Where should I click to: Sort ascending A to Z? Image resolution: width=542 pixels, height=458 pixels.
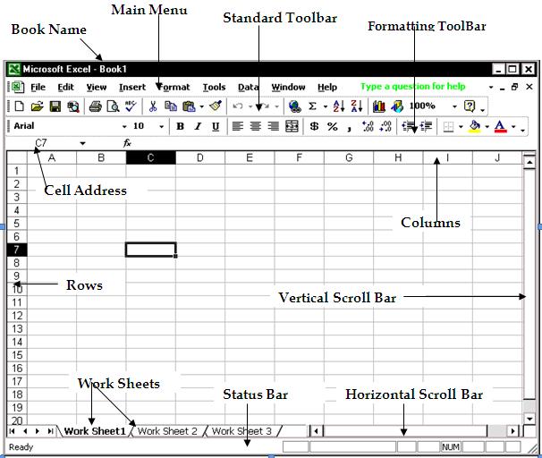[339, 106]
